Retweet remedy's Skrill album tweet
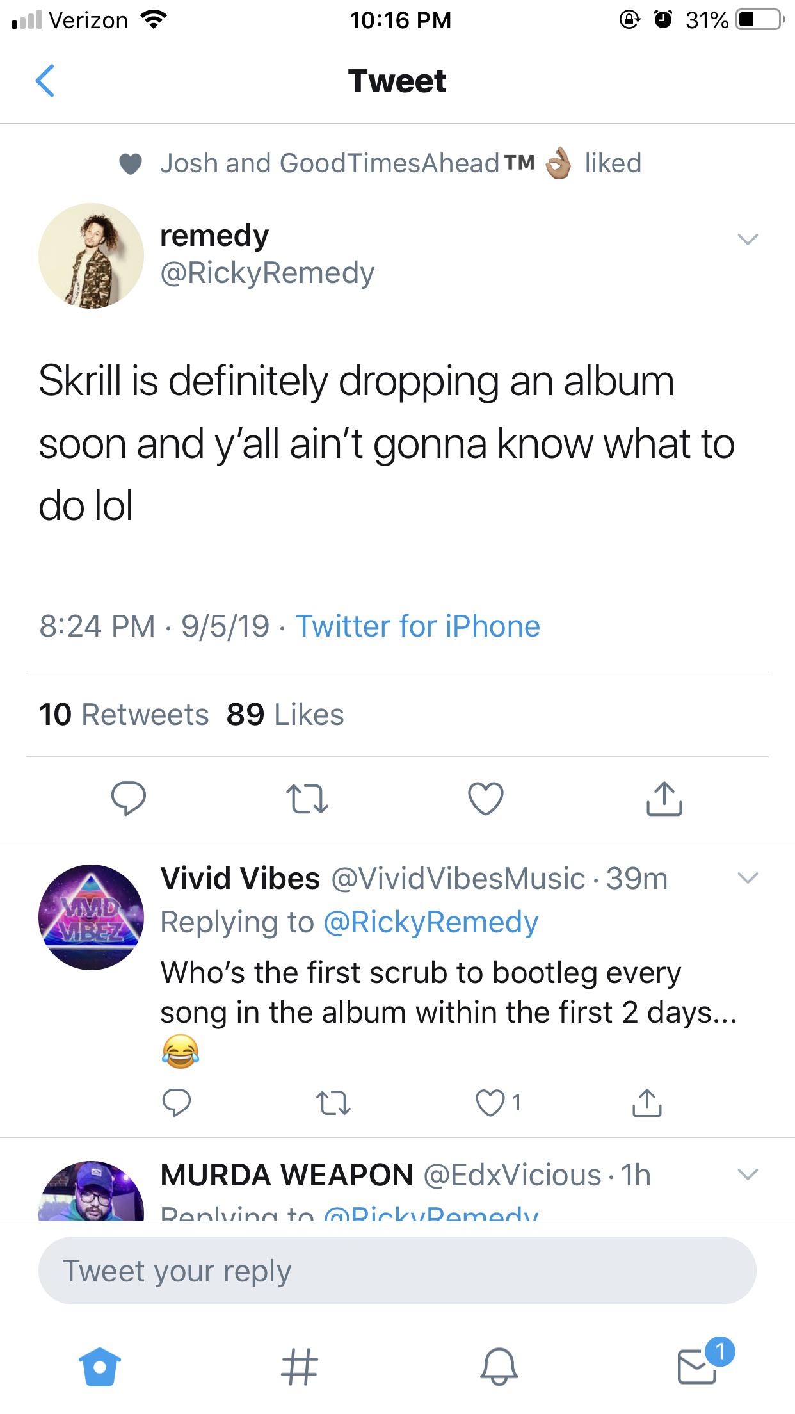 307,799
